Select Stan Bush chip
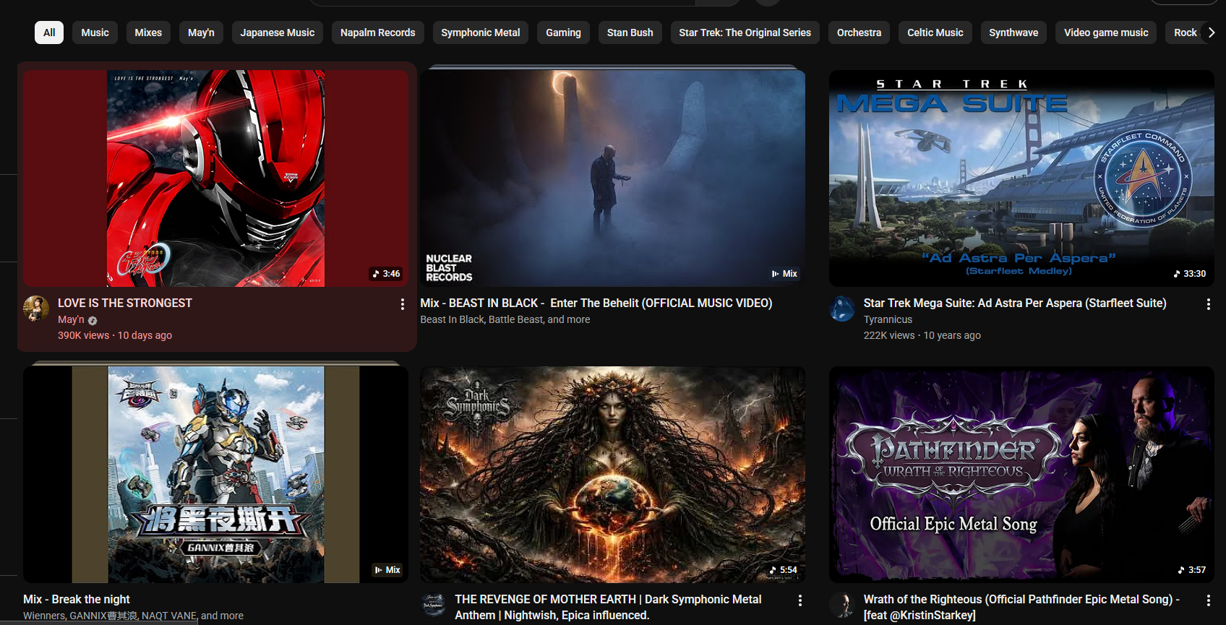This screenshot has width=1226, height=625. (x=630, y=33)
